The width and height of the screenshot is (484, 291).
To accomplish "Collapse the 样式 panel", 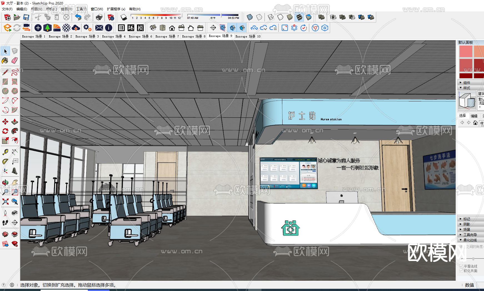I will pos(471,88).
